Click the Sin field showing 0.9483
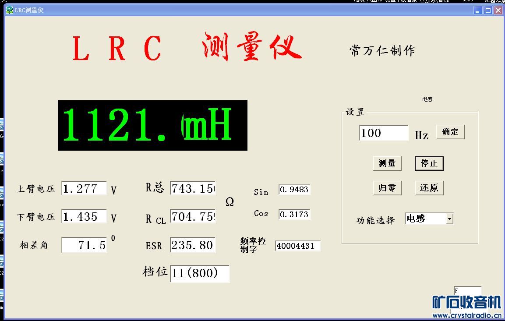The image size is (505, 321). pyautogui.click(x=294, y=190)
